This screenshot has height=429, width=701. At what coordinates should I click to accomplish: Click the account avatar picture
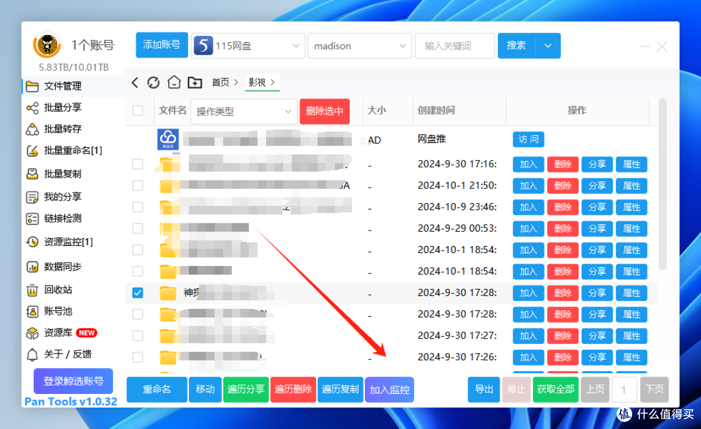click(47, 45)
